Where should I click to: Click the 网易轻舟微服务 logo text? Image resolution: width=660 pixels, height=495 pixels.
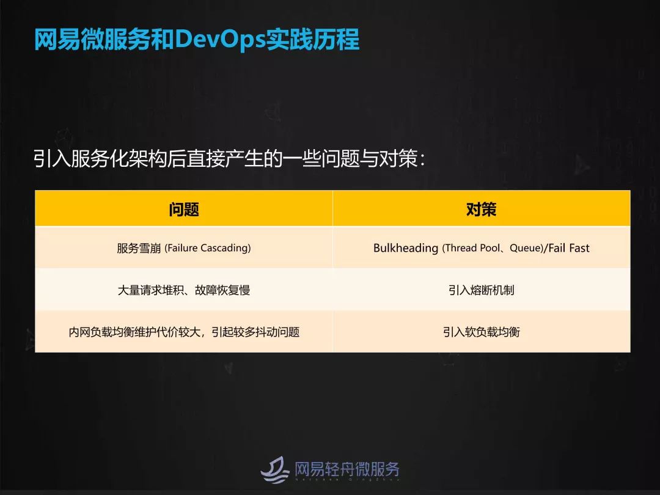point(347,469)
